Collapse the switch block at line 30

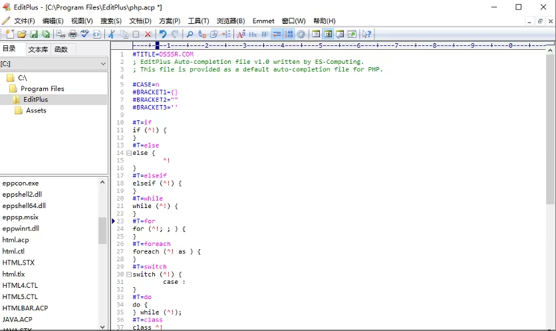click(x=128, y=274)
